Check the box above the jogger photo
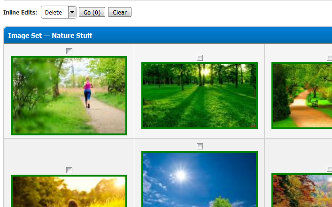This screenshot has width=332, height=207. [69, 51]
